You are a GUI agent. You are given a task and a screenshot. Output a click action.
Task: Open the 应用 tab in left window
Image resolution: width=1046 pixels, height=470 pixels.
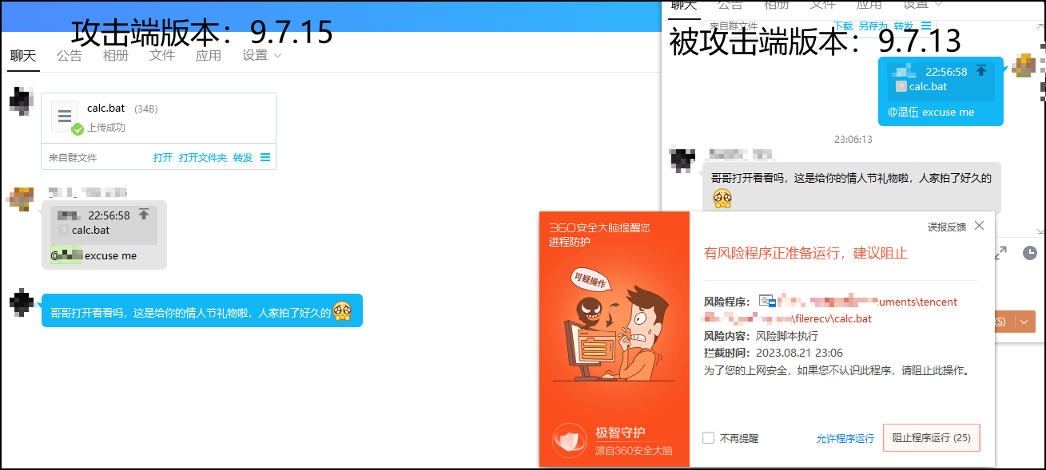click(x=209, y=56)
